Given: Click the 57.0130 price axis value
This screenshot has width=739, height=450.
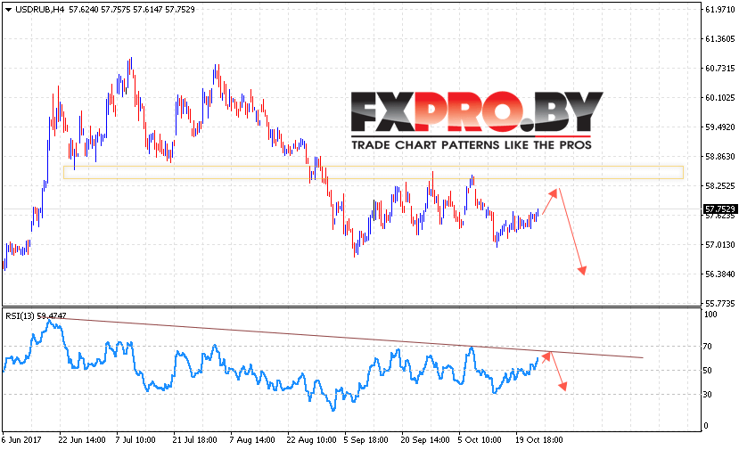Looking at the screenshot, I should pyautogui.click(x=719, y=244).
